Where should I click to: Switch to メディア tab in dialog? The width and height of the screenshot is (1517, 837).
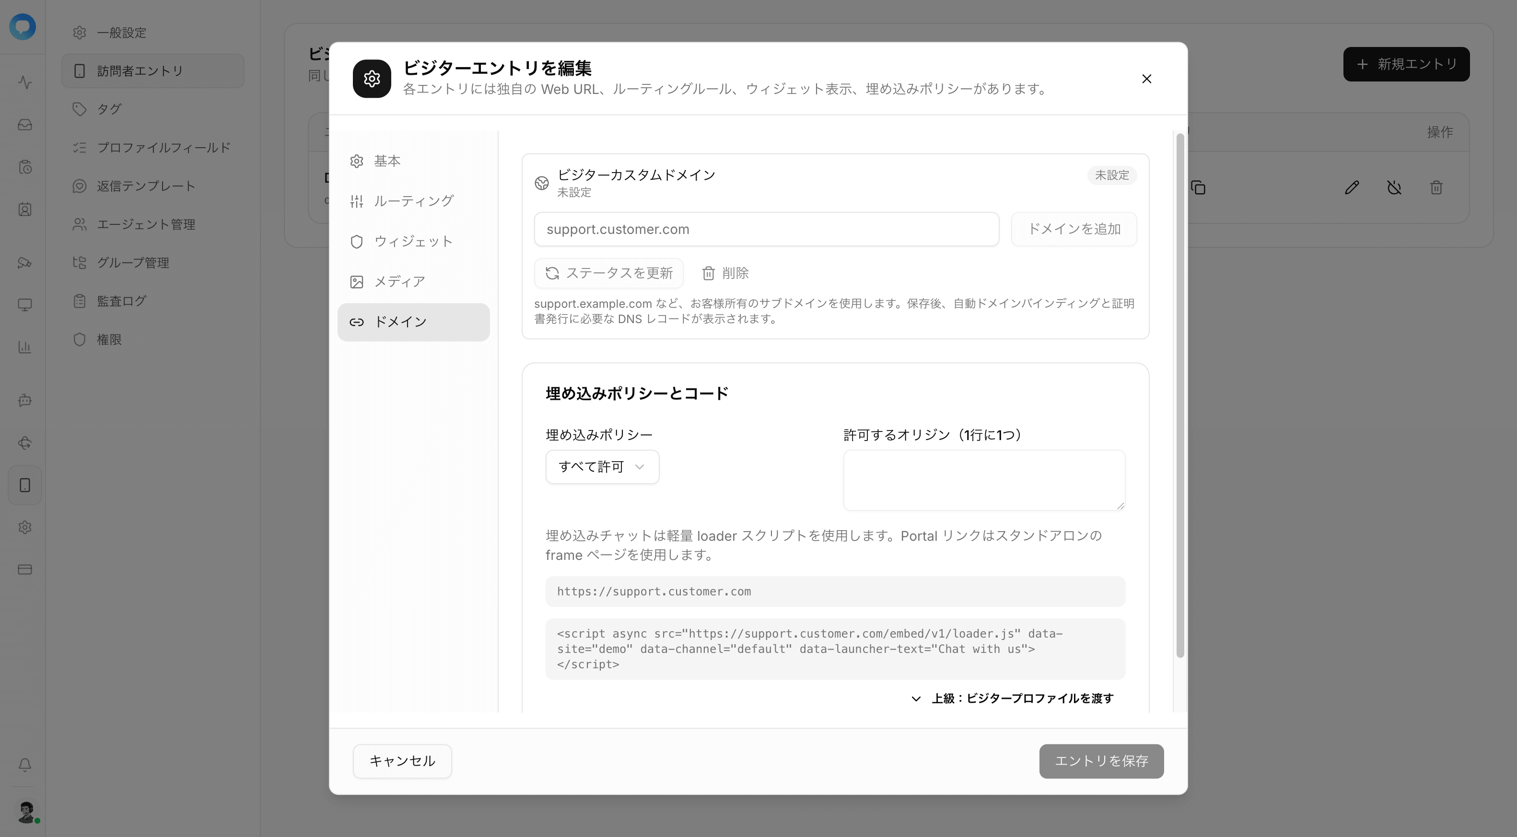coord(413,282)
